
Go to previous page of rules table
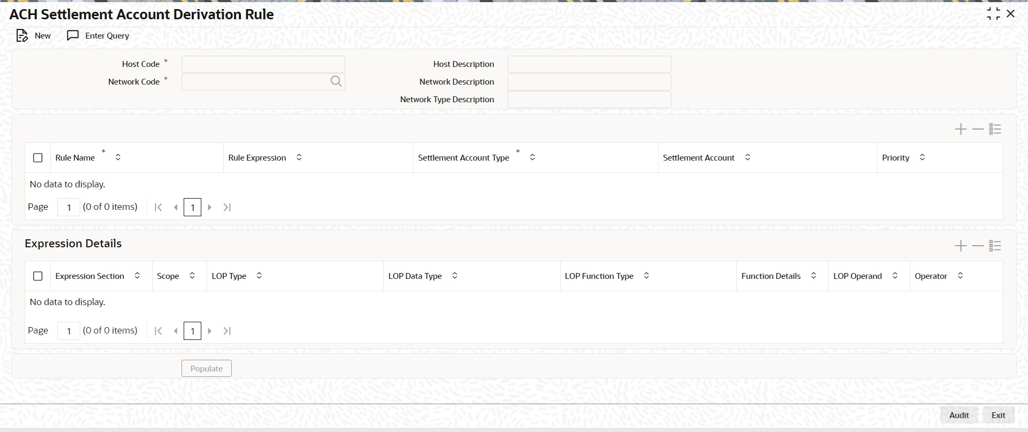click(175, 207)
